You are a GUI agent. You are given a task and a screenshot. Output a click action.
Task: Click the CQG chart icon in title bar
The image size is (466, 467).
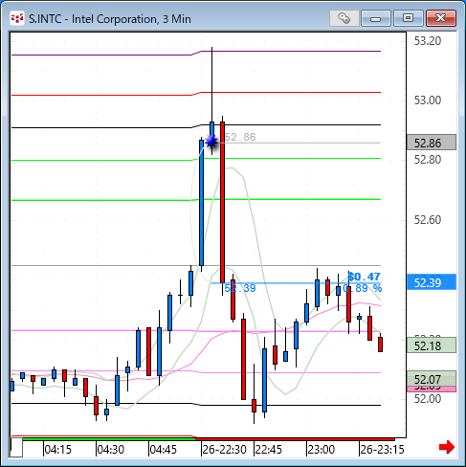click(17, 18)
